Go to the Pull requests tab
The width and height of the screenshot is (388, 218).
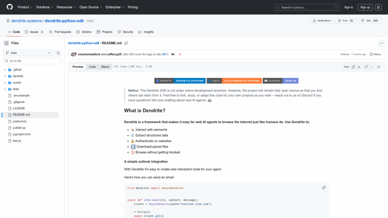(60, 32)
